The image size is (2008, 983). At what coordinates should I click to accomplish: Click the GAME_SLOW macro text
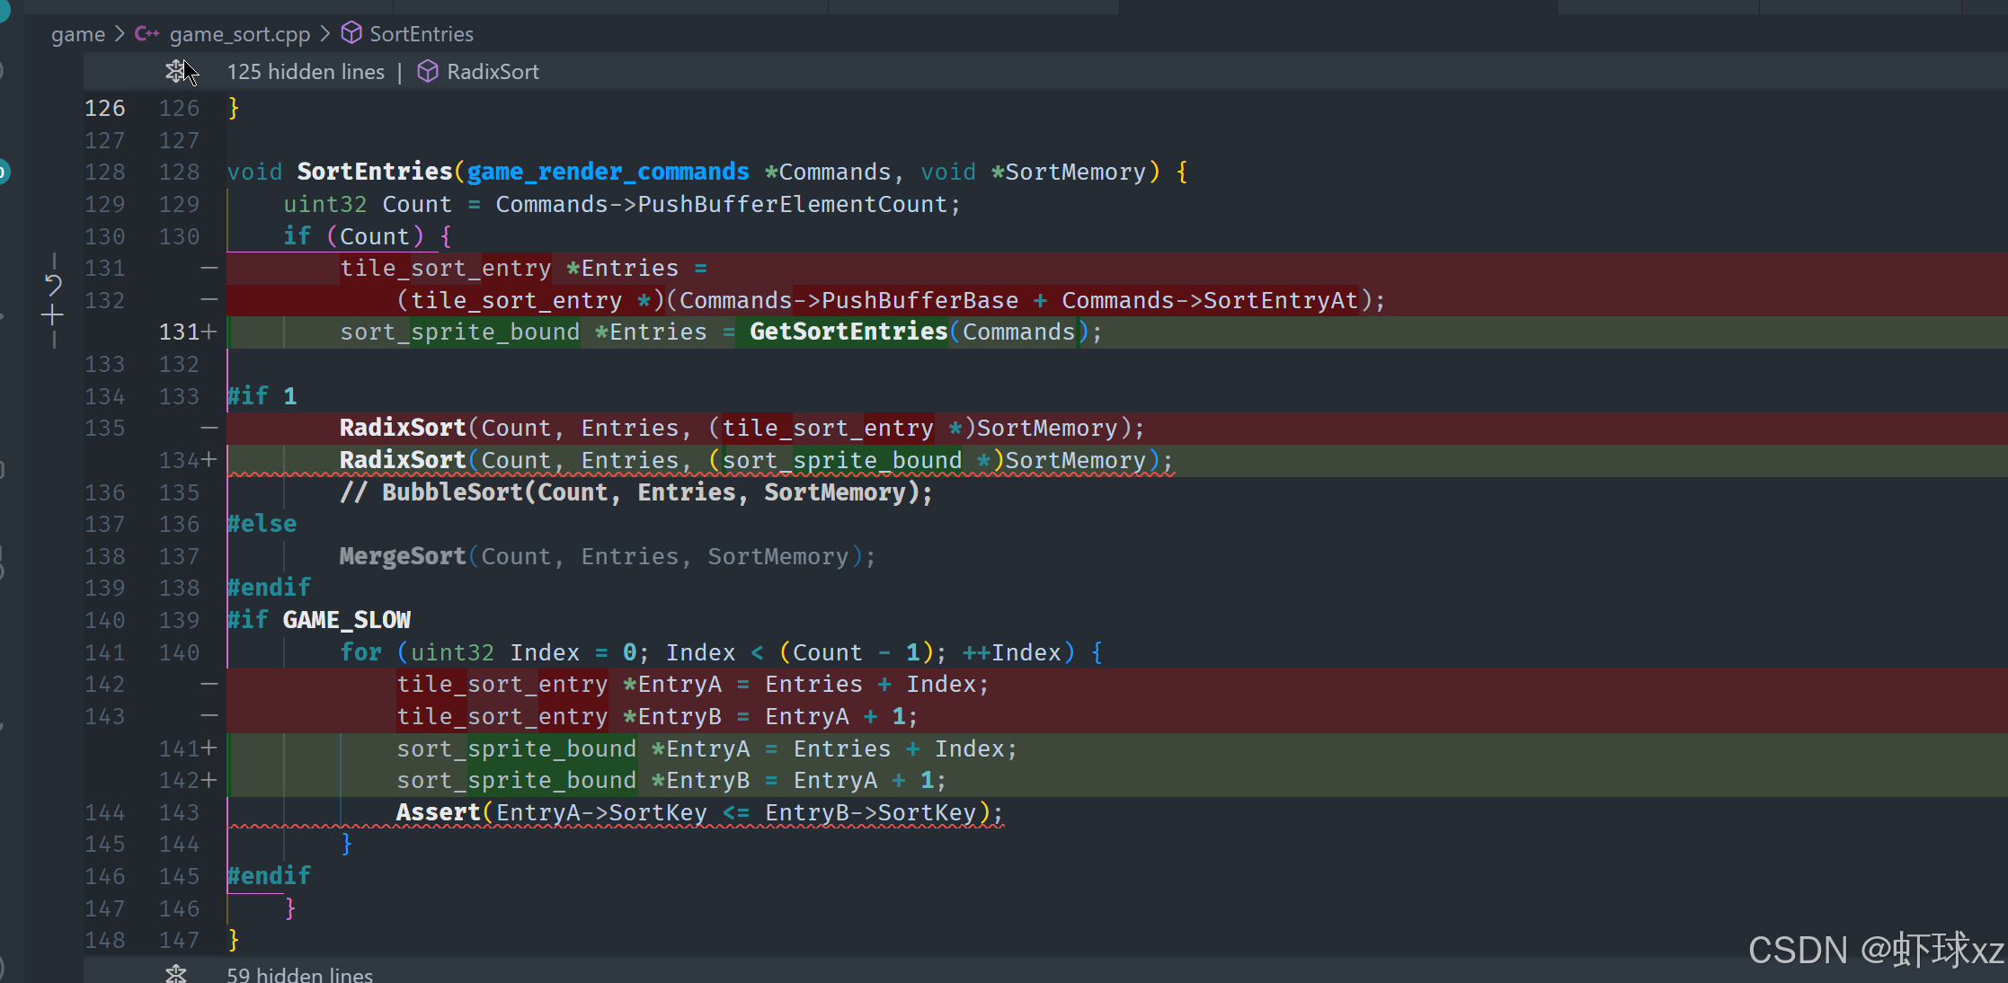(x=346, y=620)
